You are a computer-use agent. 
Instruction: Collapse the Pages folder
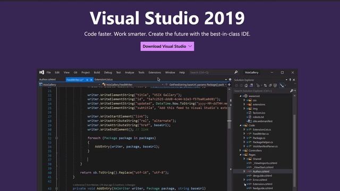pos(240,155)
